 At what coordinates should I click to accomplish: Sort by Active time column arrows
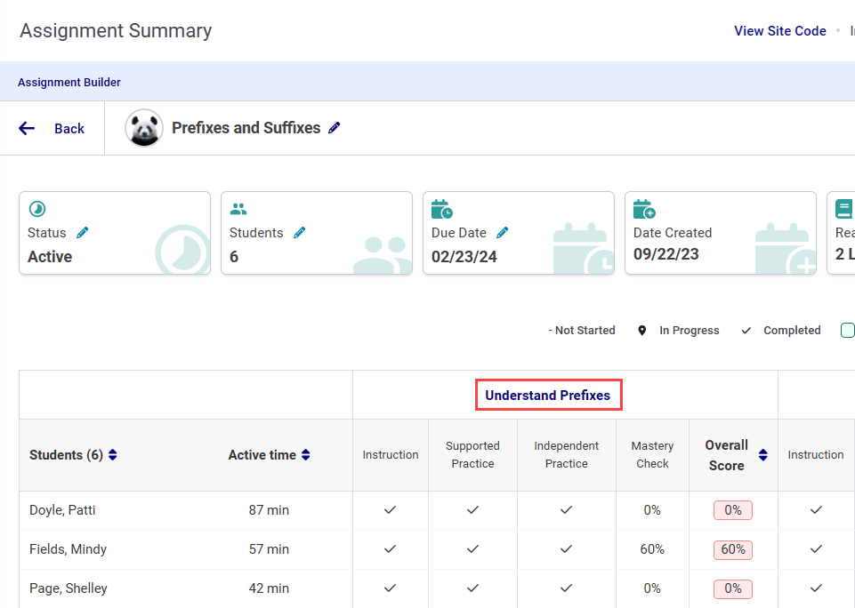pos(306,455)
